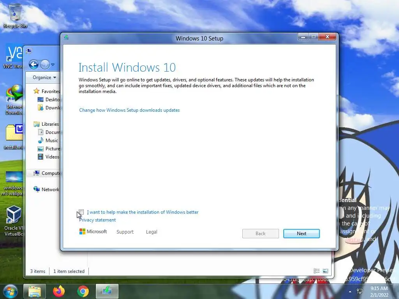Open File Explorer from the taskbar
This screenshot has height=299, width=399.
click(x=35, y=291)
